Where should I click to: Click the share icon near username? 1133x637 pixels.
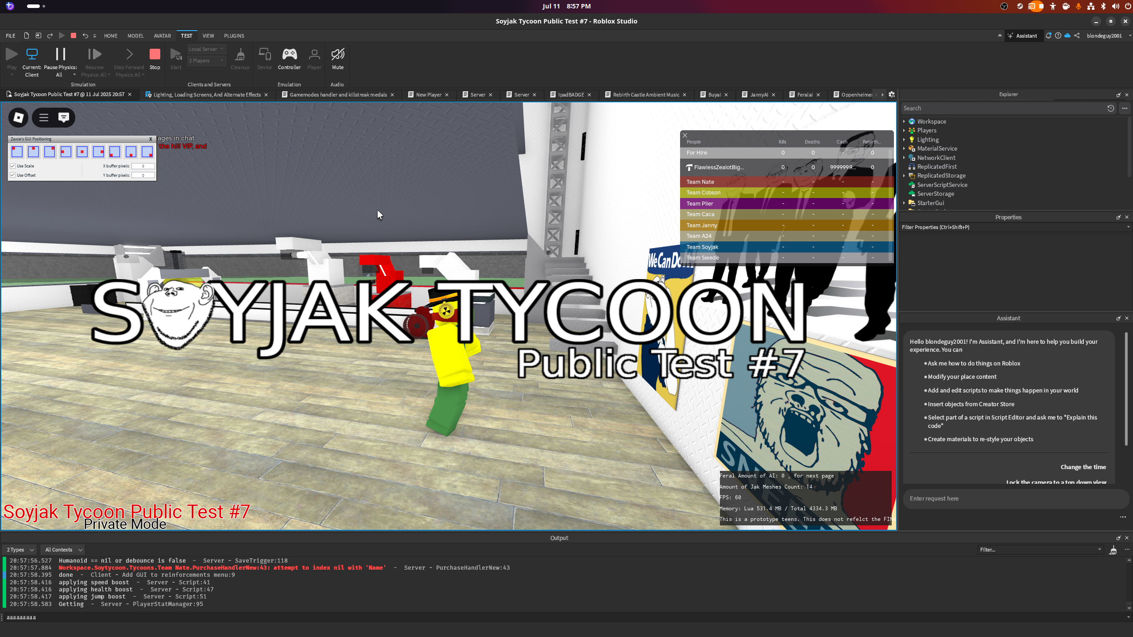pyautogui.click(x=1077, y=35)
